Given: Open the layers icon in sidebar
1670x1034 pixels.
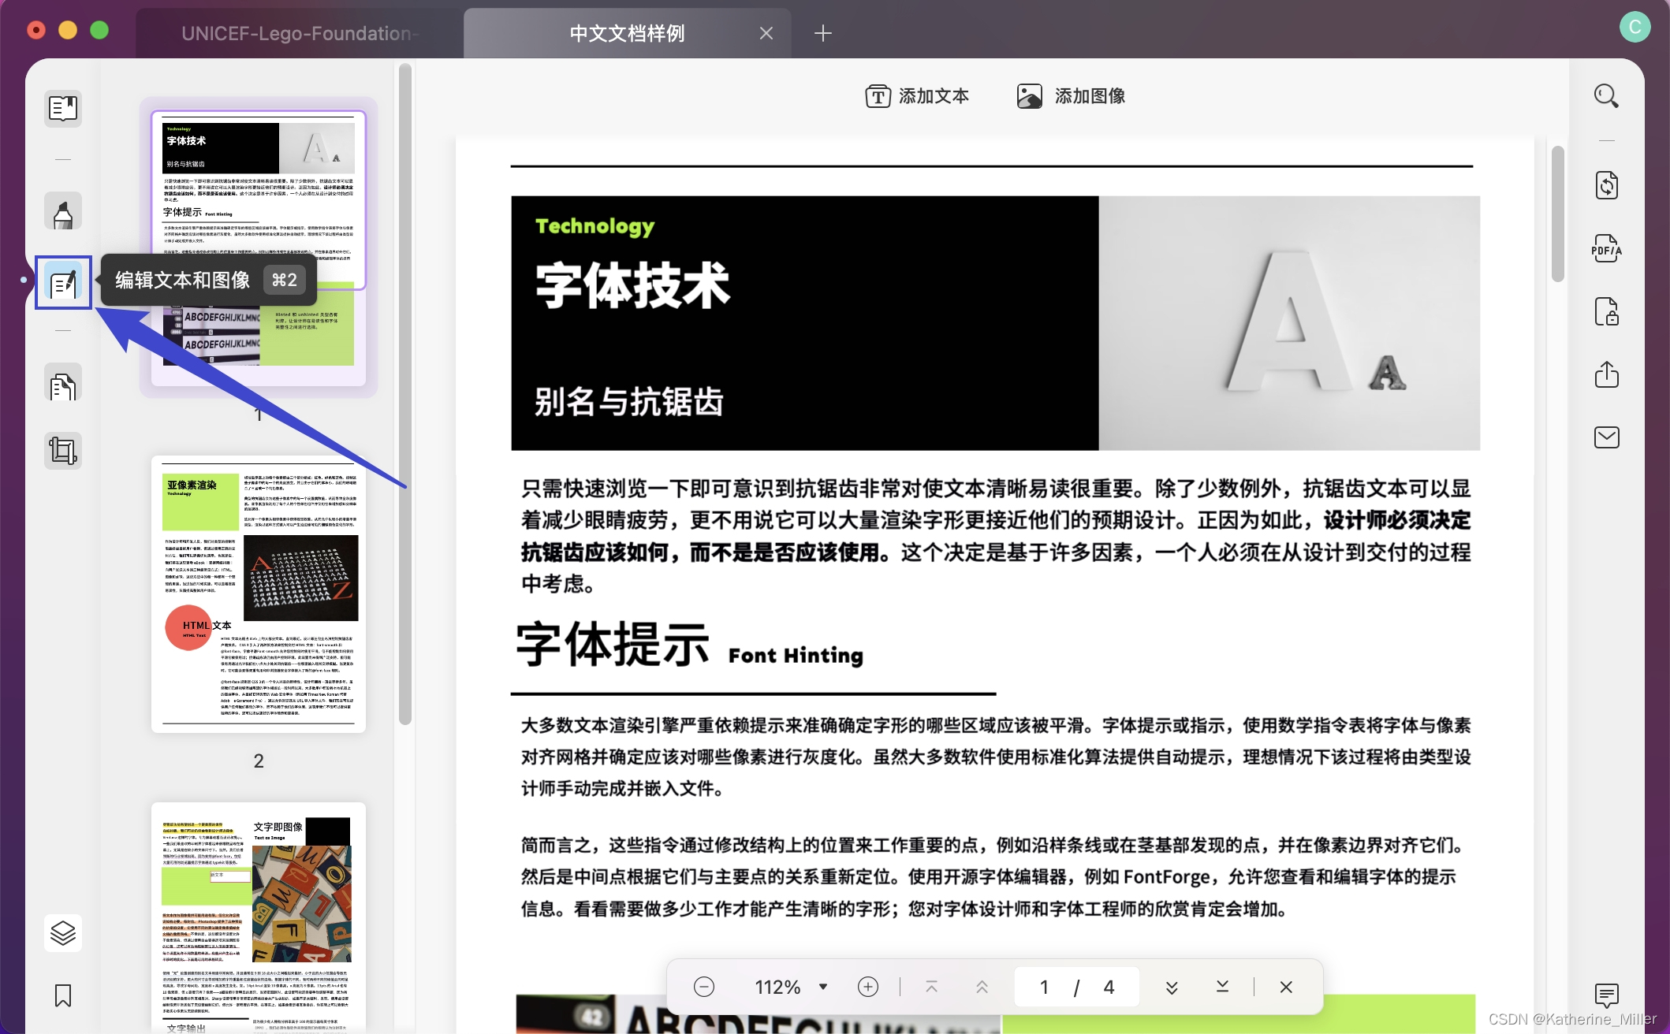Looking at the screenshot, I should (x=63, y=933).
